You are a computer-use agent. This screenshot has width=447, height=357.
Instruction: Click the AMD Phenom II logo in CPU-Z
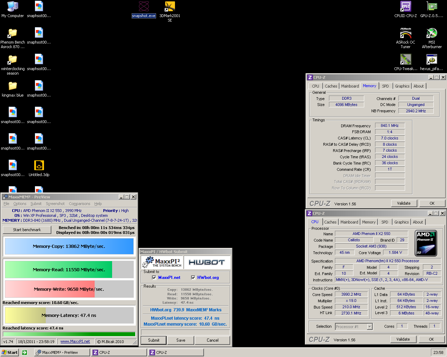[x=426, y=243]
